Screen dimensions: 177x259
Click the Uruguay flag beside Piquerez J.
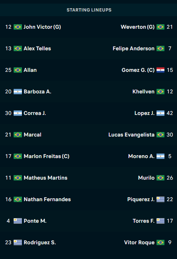tap(160, 199)
